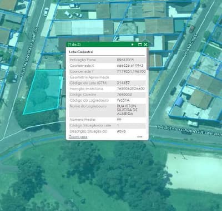The image size is (222, 211).
Task: Click the '(1 de 2)' popup title
Action: point(74,45)
